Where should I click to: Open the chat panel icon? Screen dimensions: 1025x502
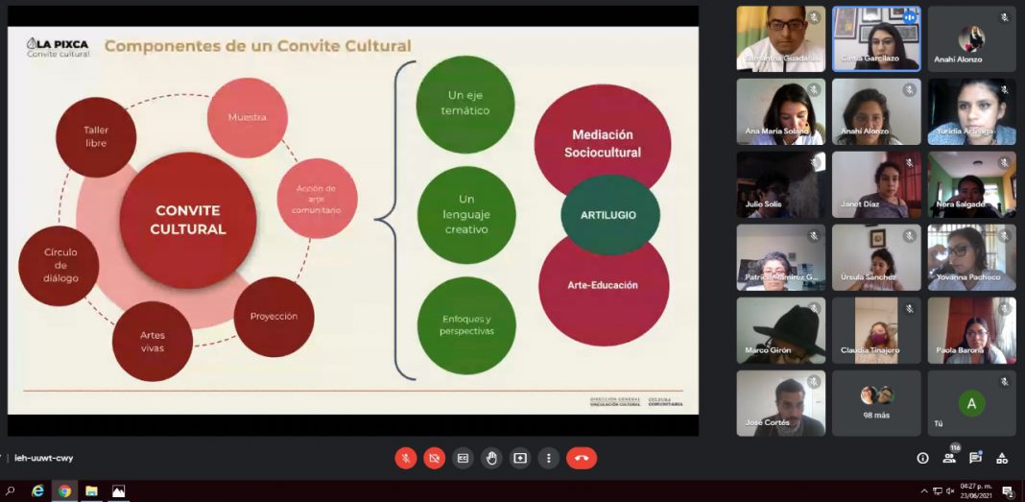click(x=975, y=458)
